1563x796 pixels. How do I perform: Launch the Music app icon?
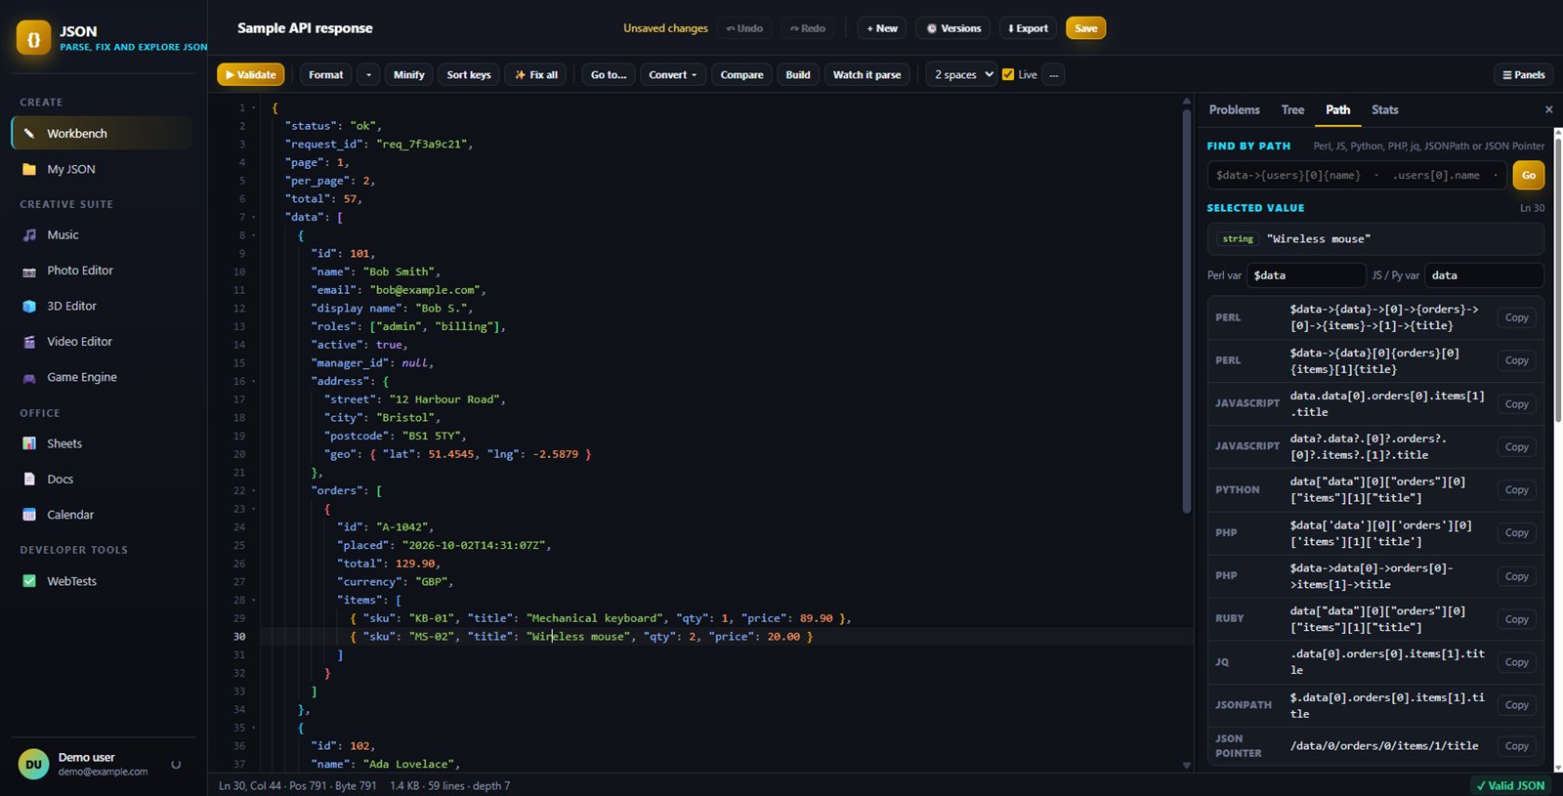(29, 234)
